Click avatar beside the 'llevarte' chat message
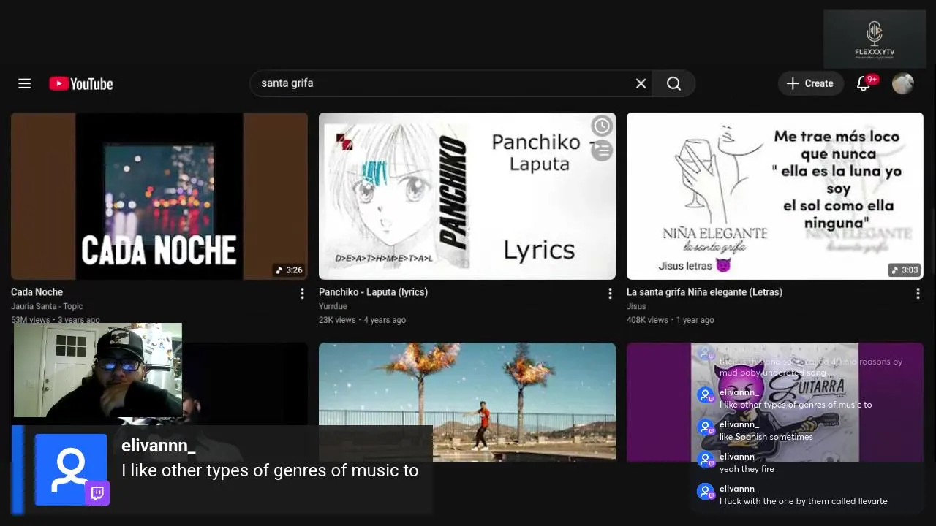936x526 pixels. pyautogui.click(x=706, y=492)
